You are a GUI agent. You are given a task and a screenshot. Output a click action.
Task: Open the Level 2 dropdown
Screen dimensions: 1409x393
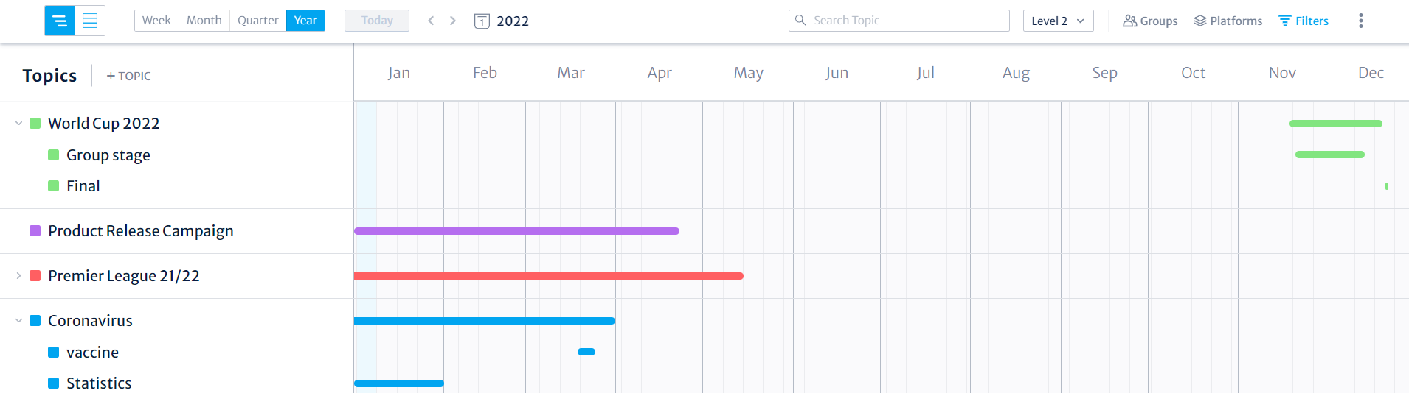coord(1058,21)
